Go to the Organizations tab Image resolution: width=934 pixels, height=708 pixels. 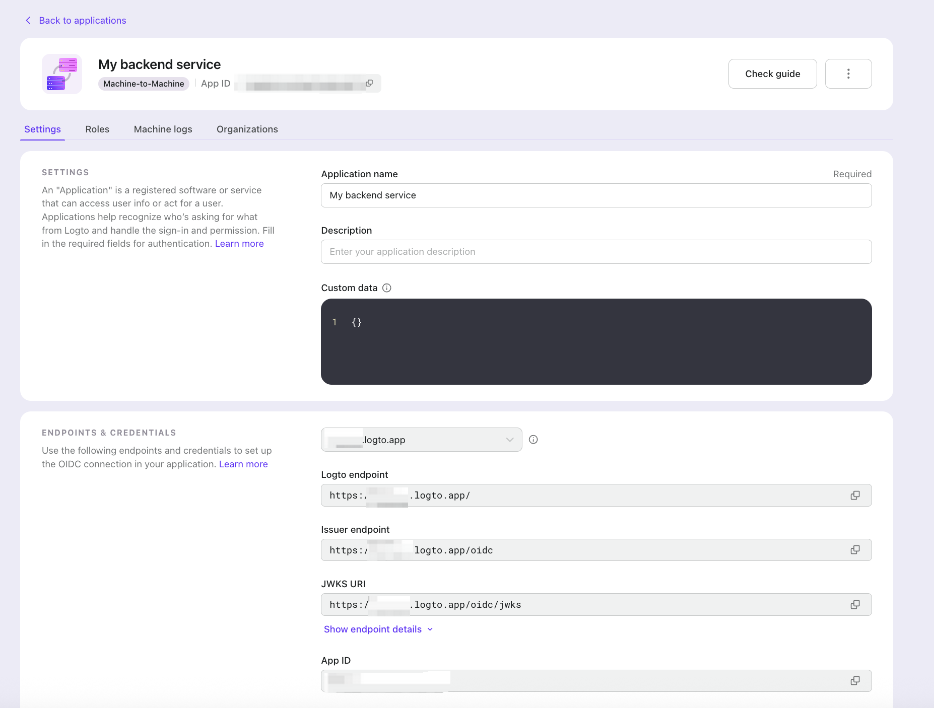pos(247,129)
